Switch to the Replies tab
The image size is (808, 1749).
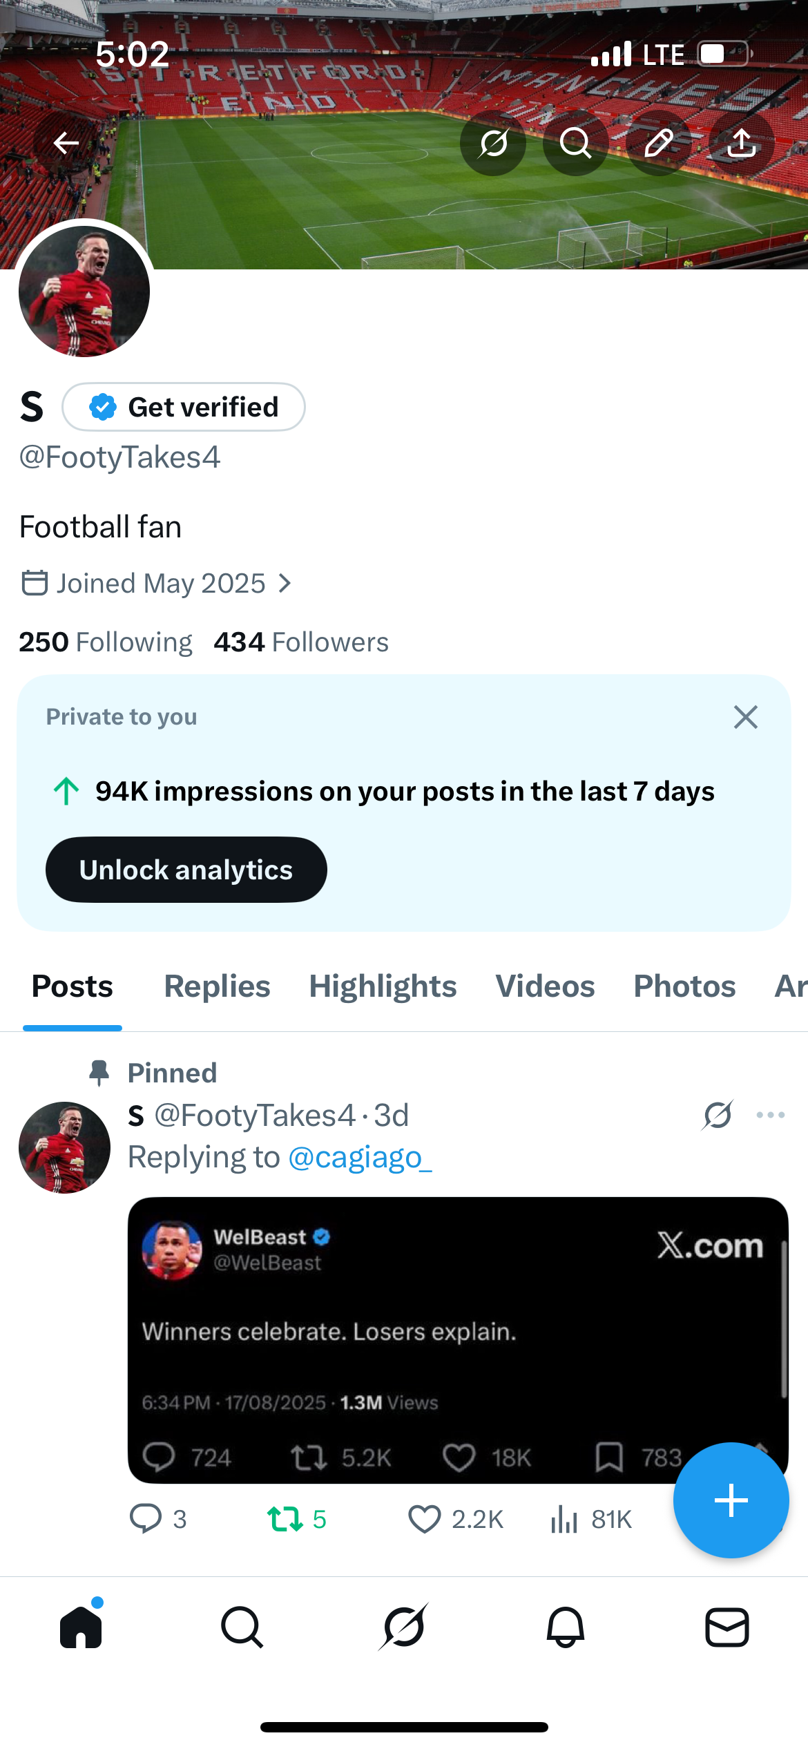pyautogui.click(x=217, y=986)
